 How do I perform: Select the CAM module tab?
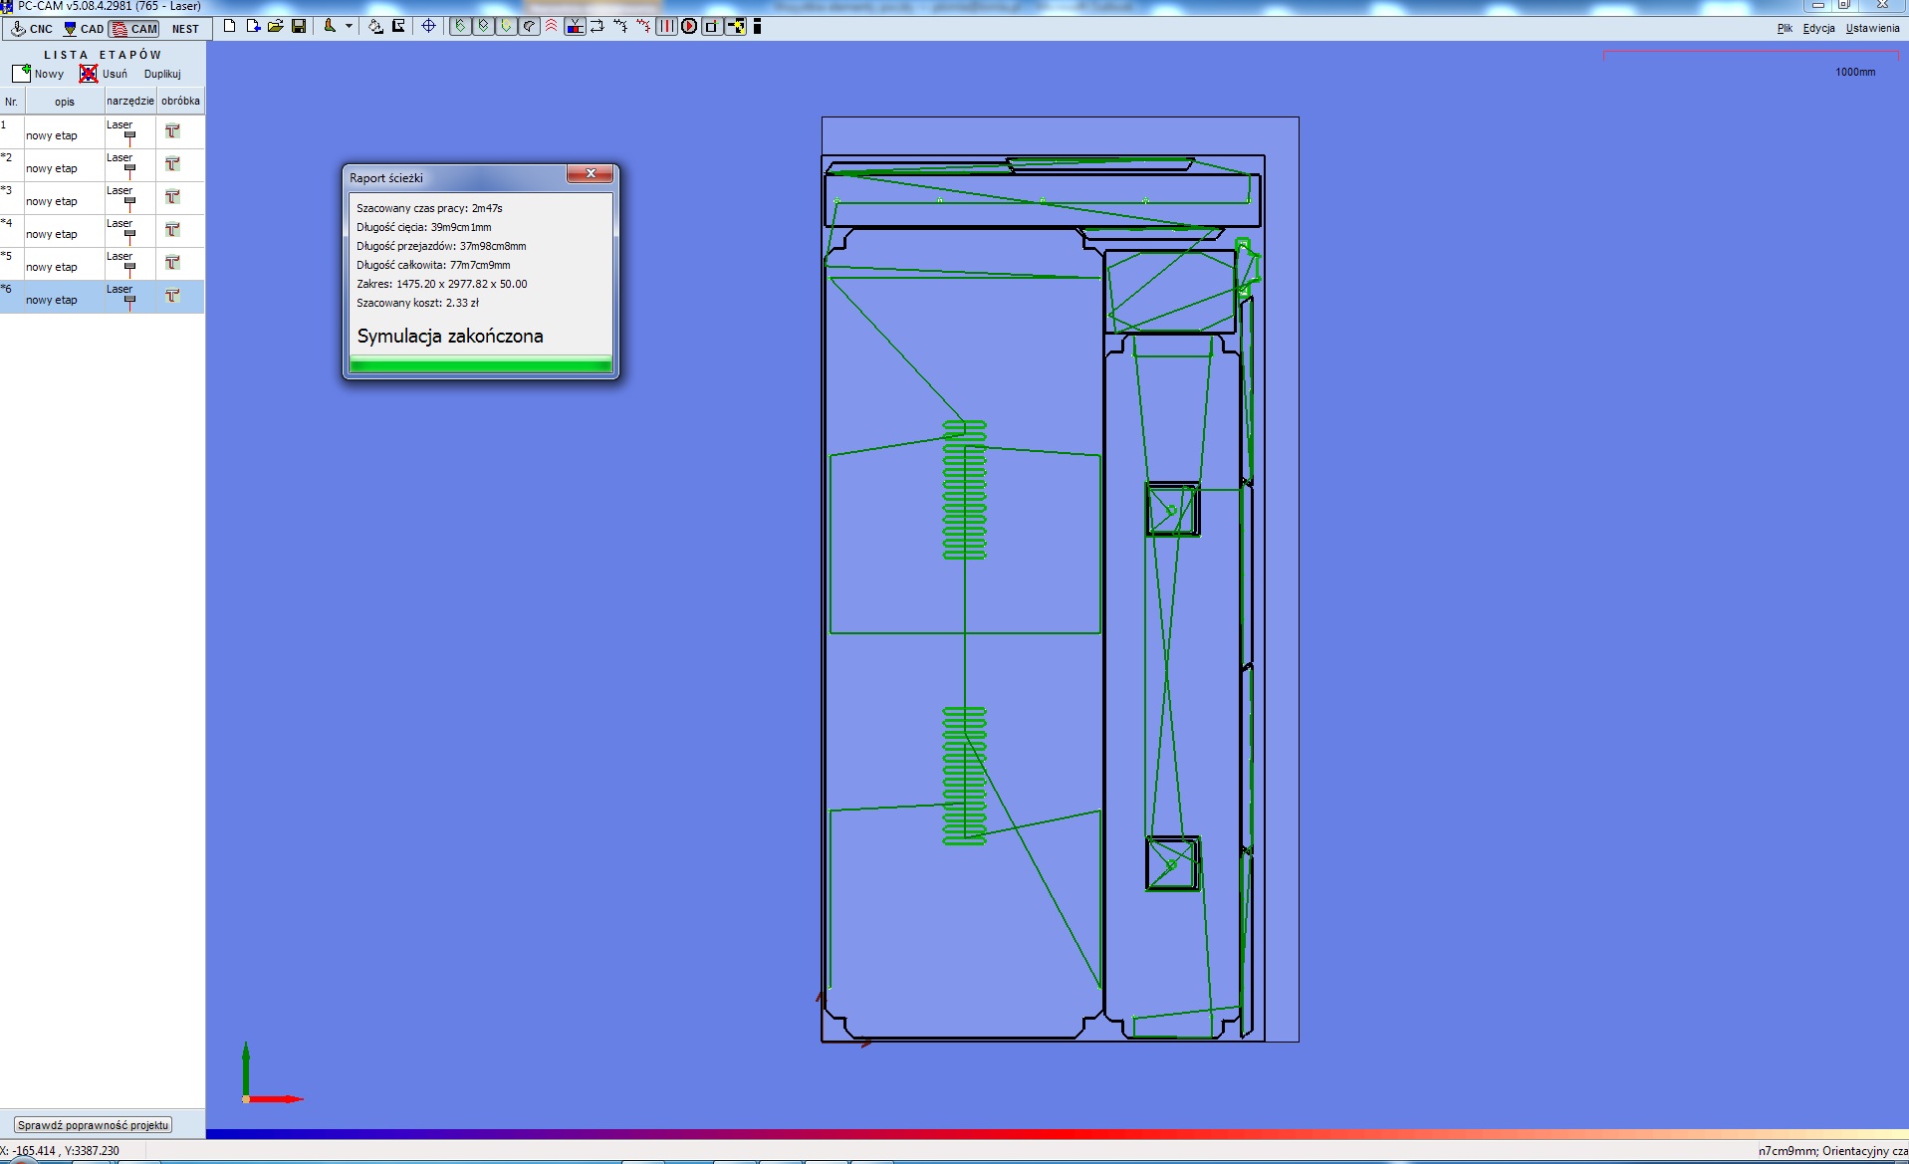(x=134, y=29)
